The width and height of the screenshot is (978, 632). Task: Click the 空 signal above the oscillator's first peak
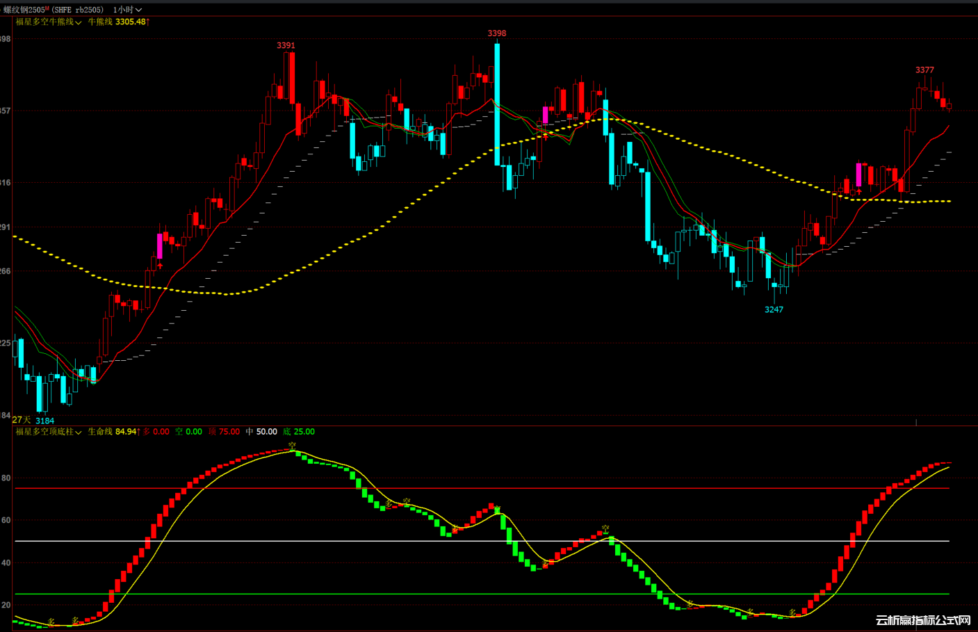292,445
